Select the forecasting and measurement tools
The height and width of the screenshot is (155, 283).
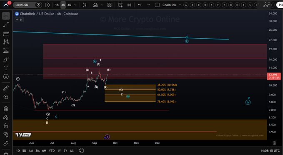click(x=6, y=51)
